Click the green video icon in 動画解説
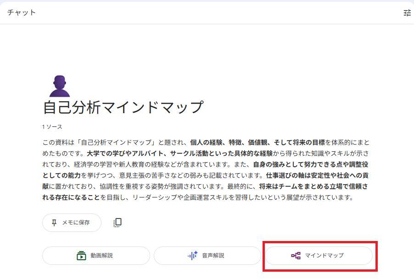The height and width of the screenshot is (279, 414). click(x=81, y=256)
